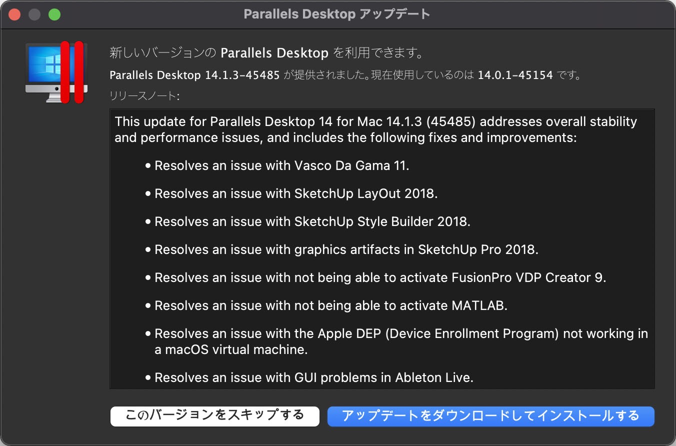Select the SketchUp LayOut 2018 line
This screenshot has width=676, height=446.
click(x=296, y=193)
